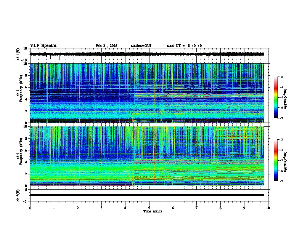
Task: Click the "start UT = 8 : 0 : 0" text
Action: coord(184,46)
